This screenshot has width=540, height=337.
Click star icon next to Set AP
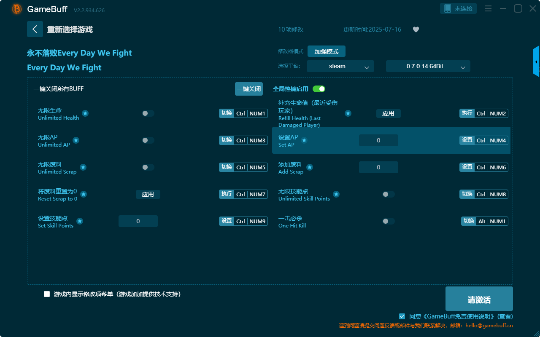tap(304, 140)
